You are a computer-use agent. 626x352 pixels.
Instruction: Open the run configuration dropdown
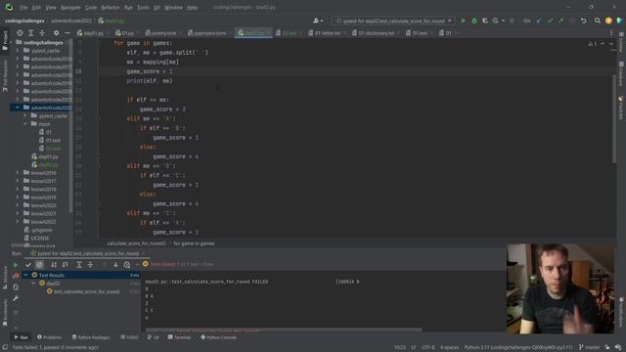[394, 21]
